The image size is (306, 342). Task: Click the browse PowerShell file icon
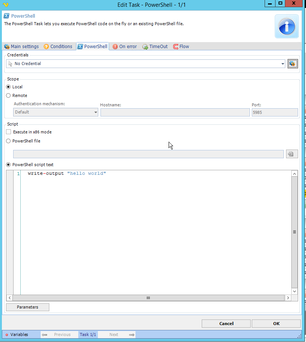tap(292, 154)
